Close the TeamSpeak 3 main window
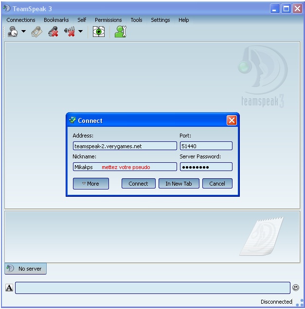The width and height of the screenshot is (305, 309). point(298,9)
